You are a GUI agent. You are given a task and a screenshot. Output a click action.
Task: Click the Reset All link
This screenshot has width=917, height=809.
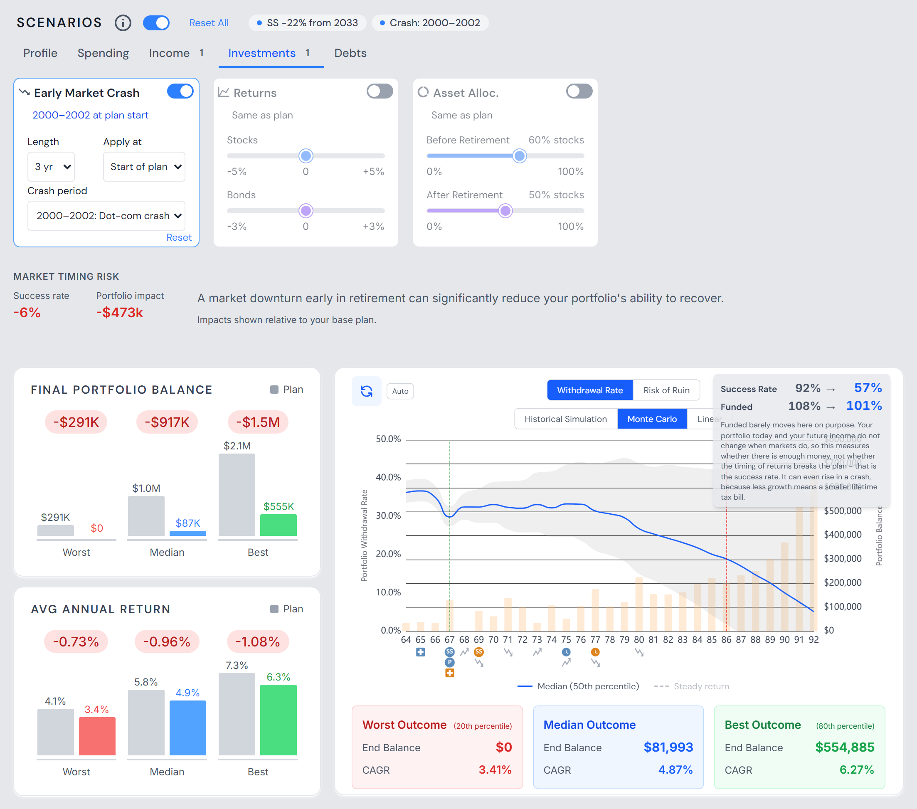tap(209, 23)
